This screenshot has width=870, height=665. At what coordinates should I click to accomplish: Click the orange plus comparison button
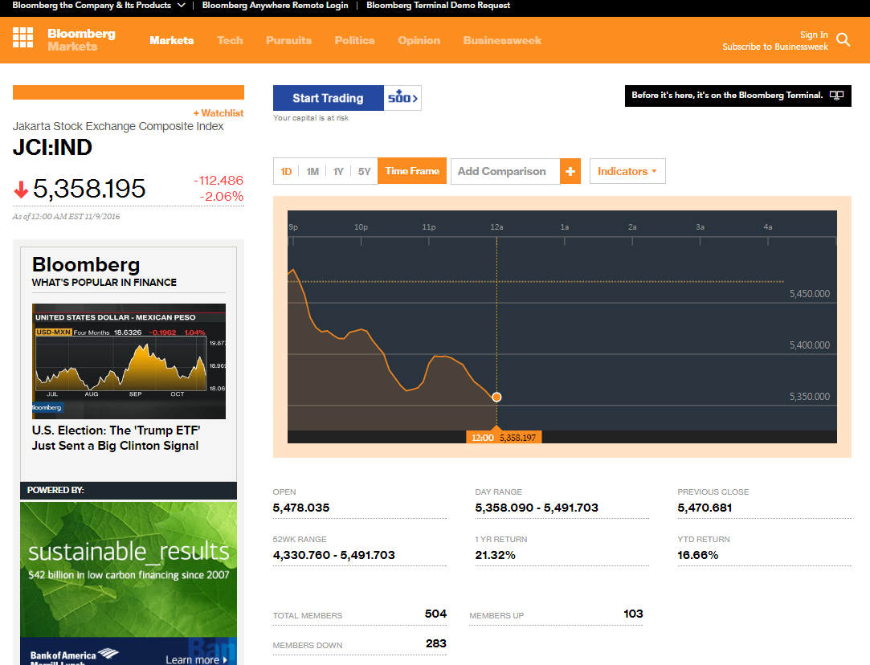[x=570, y=171]
